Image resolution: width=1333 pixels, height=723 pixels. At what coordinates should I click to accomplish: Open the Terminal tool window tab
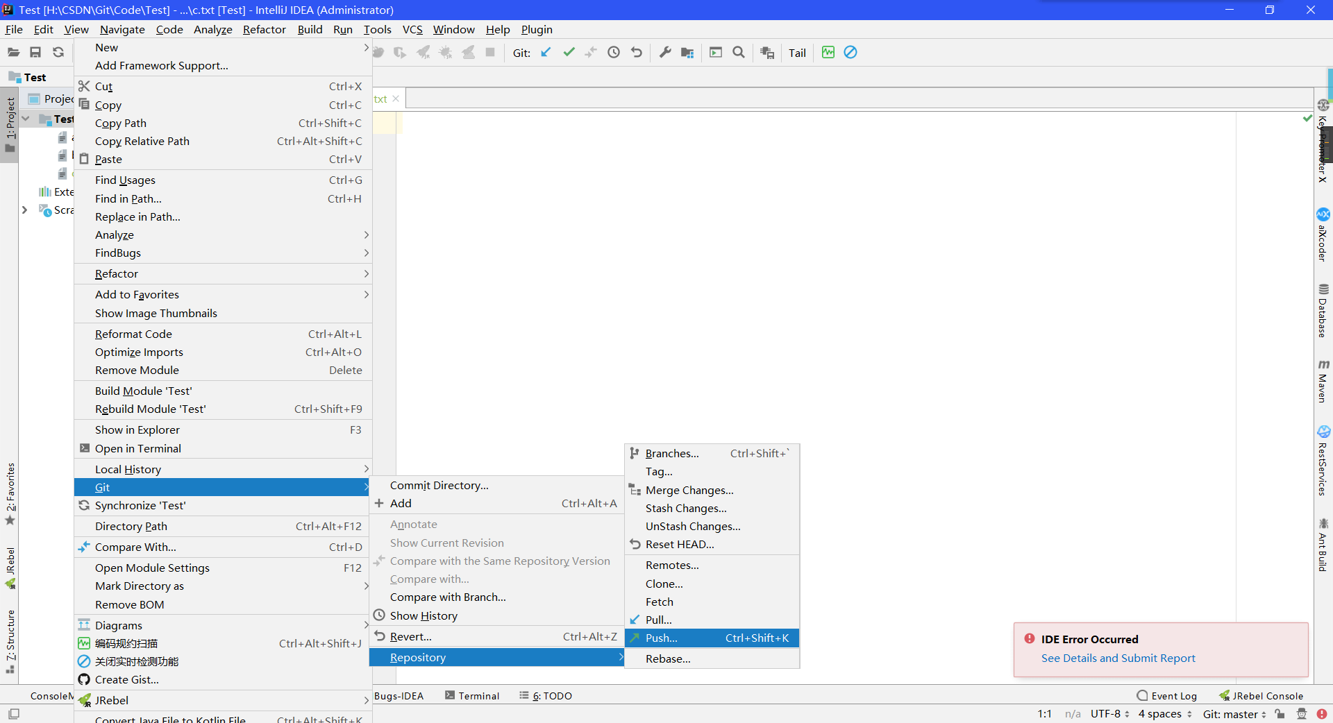tap(472, 696)
